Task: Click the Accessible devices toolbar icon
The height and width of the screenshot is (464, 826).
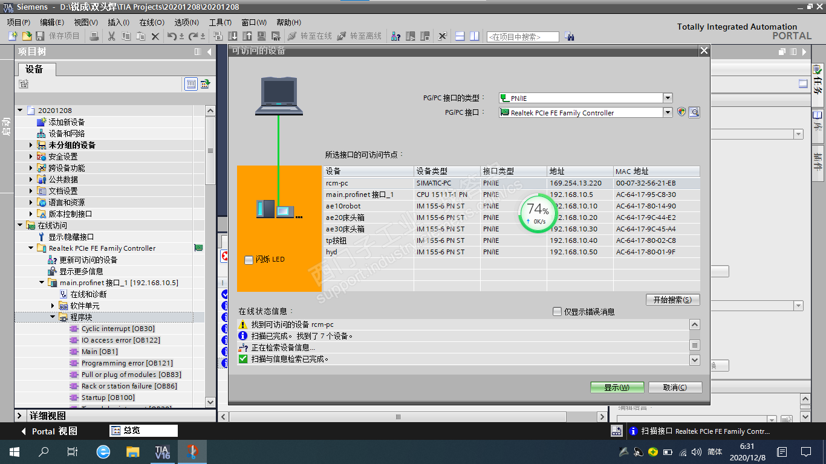Action: point(396,36)
